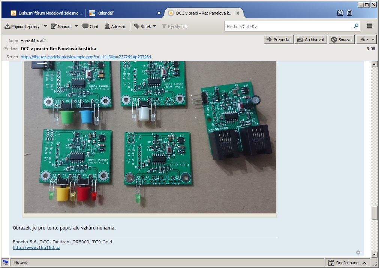Open the hamburger application menu

[369, 26]
